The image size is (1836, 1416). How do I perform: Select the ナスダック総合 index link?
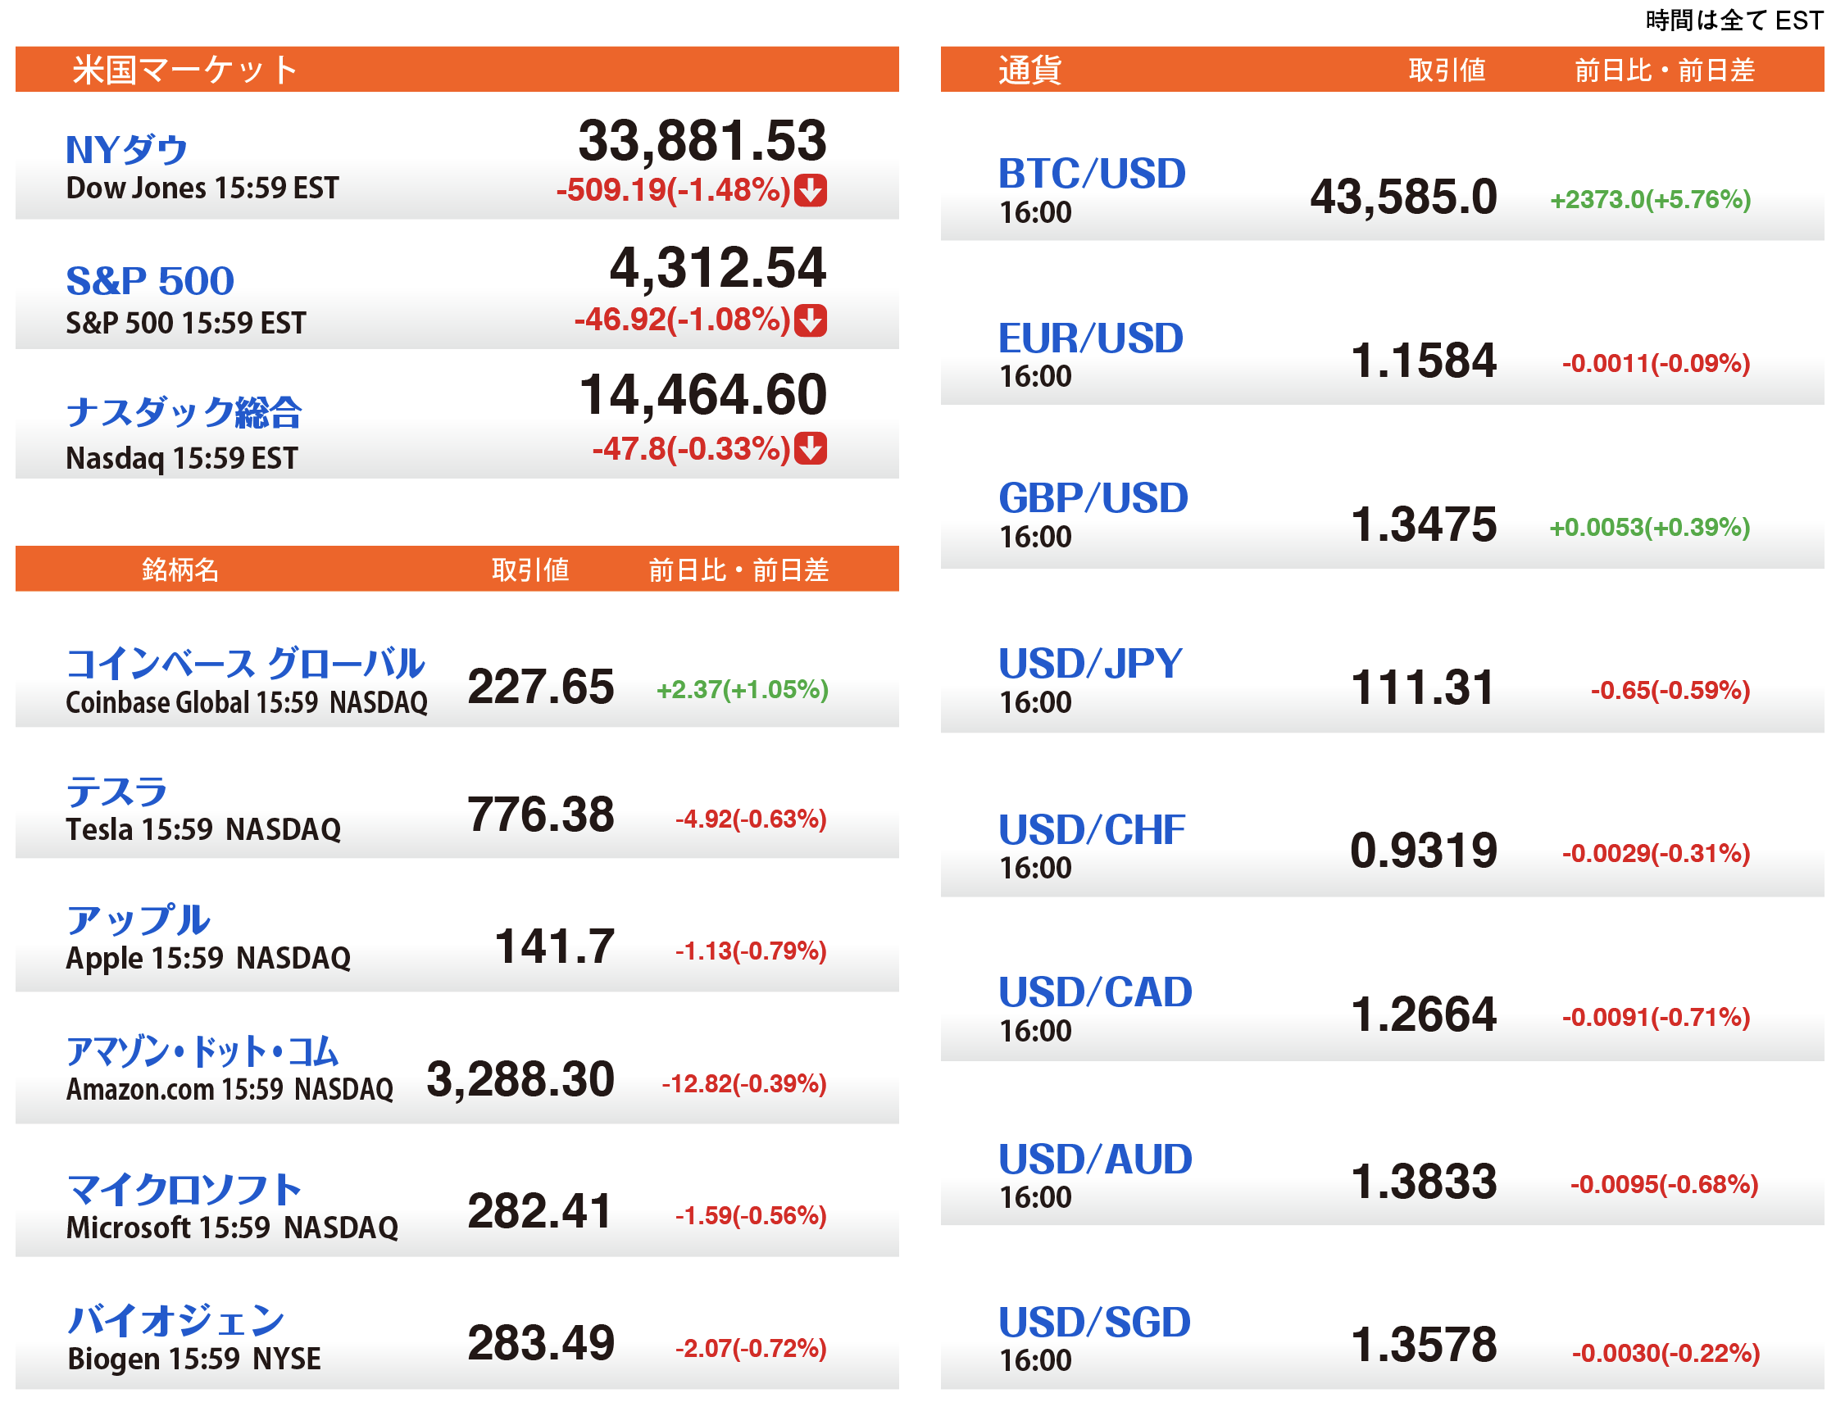[x=184, y=412]
